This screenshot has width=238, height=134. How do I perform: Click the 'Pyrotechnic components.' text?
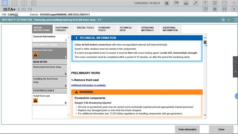90,98
